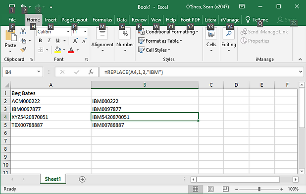Viewport: 306px width, 194px height.
Task: Click Send iManage Link
Action: click(x=264, y=32)
